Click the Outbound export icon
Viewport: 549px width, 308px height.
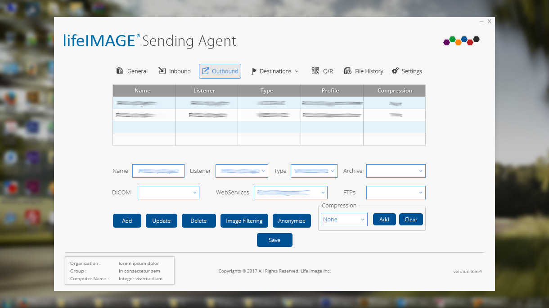tap(205, 71)
